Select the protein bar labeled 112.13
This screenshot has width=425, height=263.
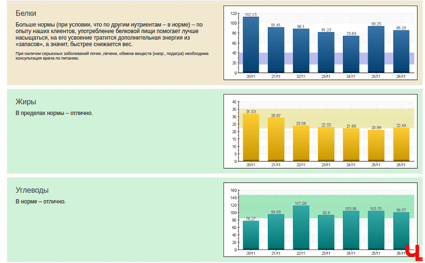pos(251,45)
